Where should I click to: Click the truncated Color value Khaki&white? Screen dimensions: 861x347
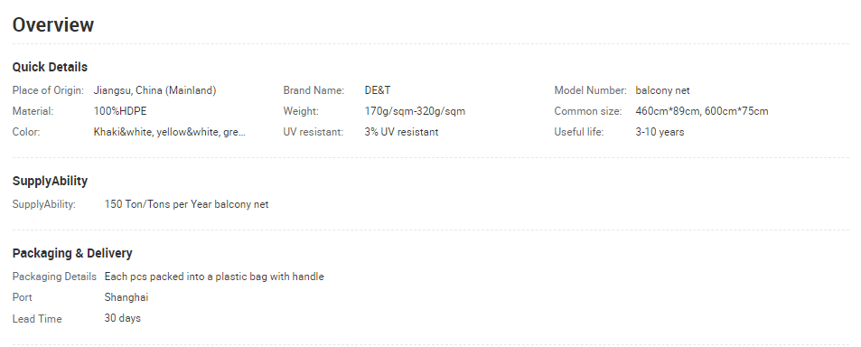[170, 132]
